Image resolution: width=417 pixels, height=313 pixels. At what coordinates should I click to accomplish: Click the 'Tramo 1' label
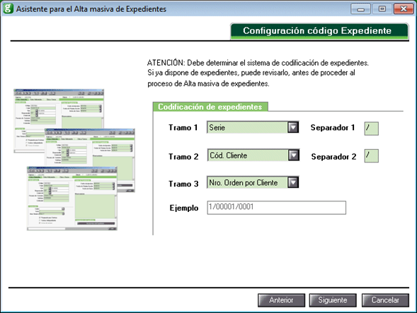coord(183,128)
